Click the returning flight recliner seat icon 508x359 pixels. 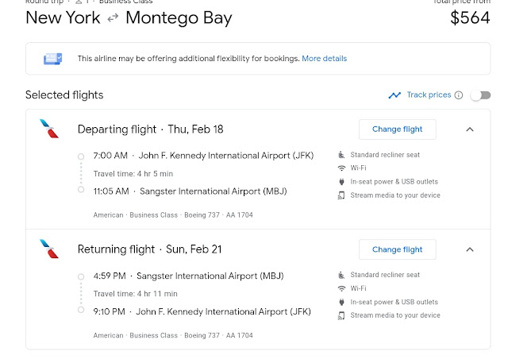click(341, 275)
